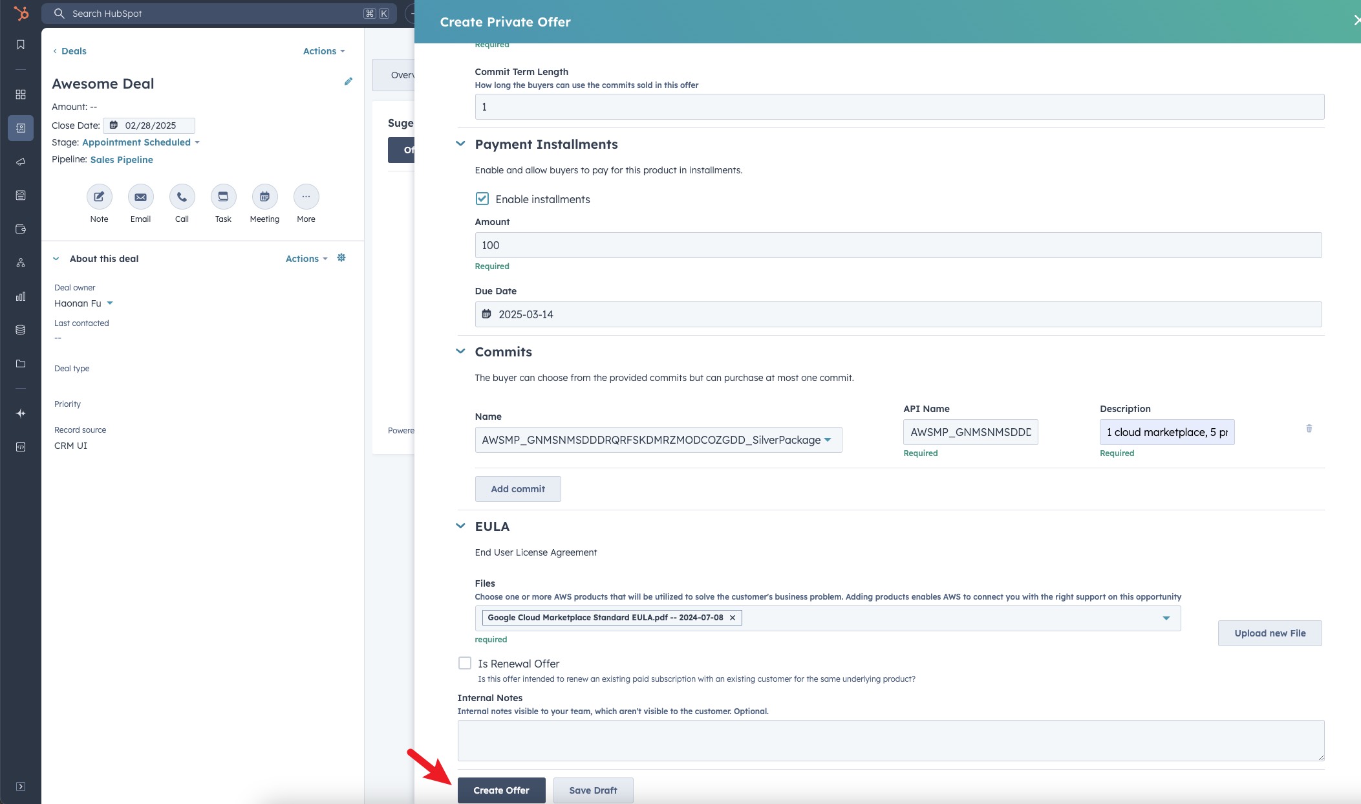Click into the Internal Notes textarea
1361x804 pixels.
(890, 740)
